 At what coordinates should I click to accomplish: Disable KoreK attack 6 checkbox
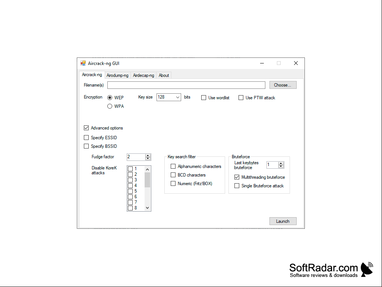pos(130,197)
